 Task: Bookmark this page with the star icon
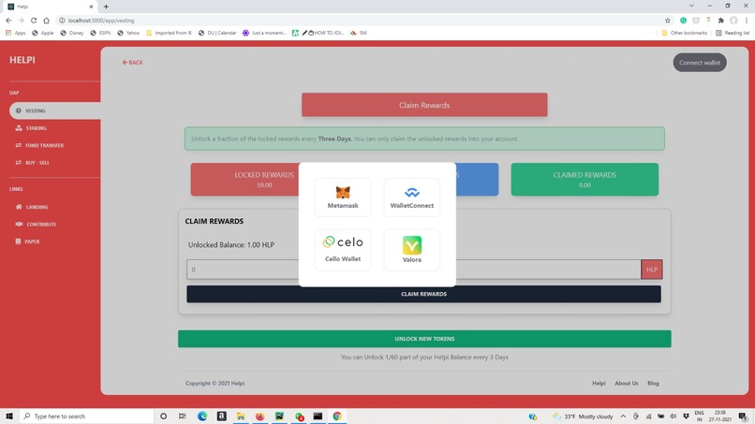[667, 21]
